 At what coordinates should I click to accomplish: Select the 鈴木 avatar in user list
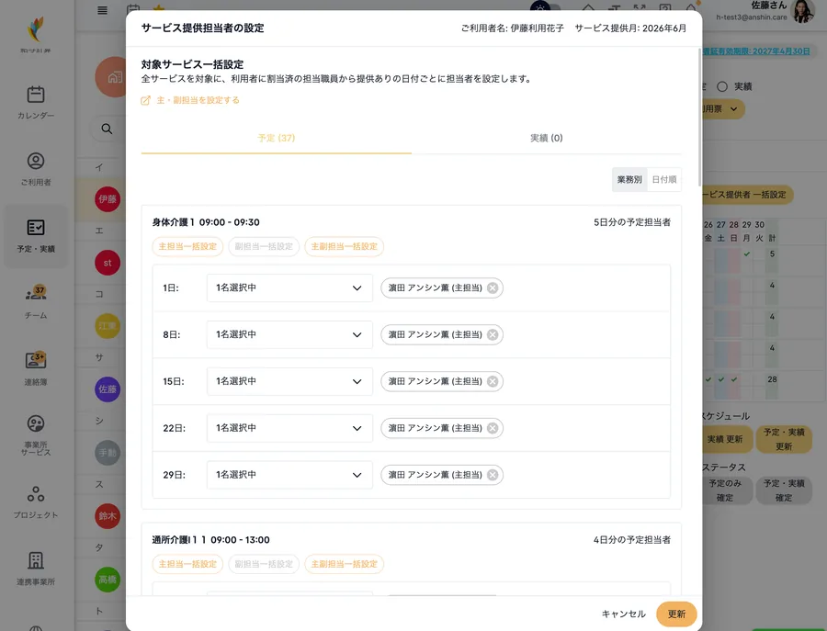tap(108, 516)
